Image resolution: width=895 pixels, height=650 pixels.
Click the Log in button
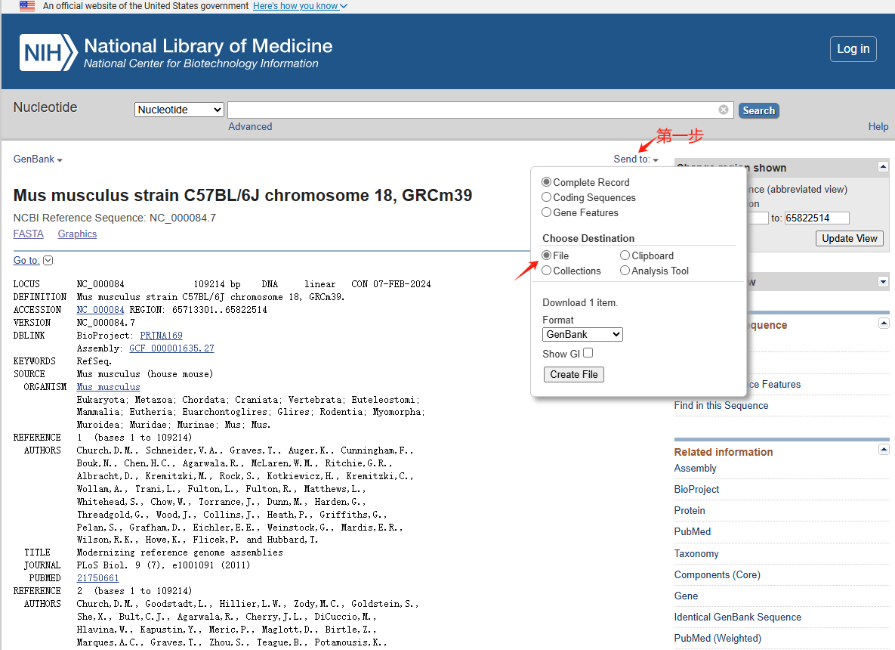pos(853,49)
